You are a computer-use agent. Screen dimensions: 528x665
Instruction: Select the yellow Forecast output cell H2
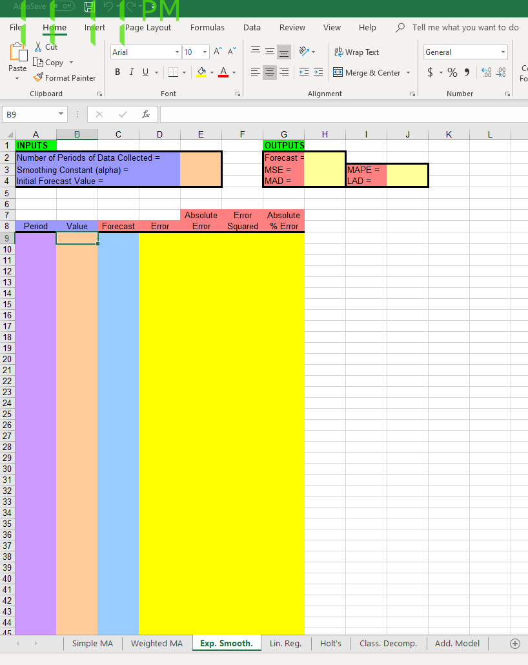[325, 158]
